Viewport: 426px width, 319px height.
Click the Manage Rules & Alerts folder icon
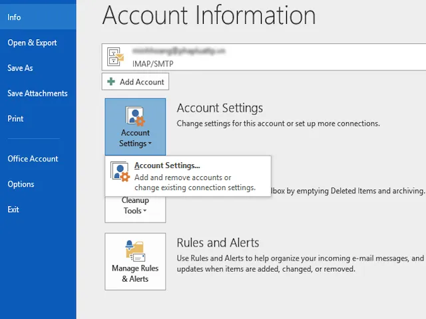[135, 251]
